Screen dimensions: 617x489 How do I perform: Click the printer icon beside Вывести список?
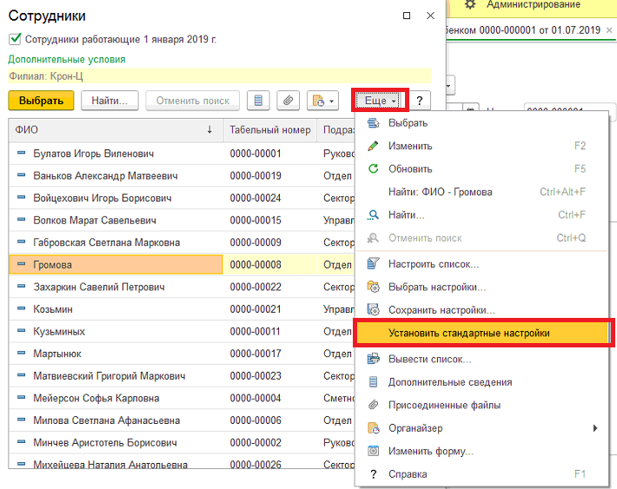pyautogui.click(x=373, y=359)
